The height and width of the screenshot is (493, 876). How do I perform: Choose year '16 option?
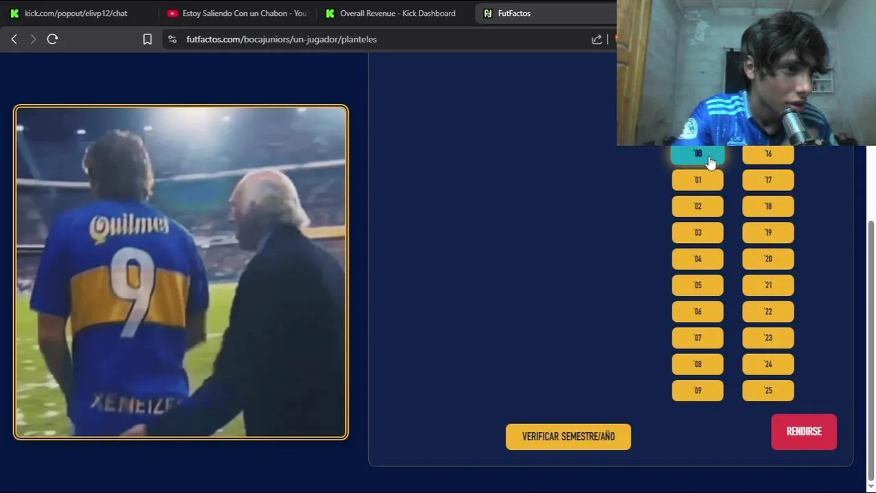(768, 154)
